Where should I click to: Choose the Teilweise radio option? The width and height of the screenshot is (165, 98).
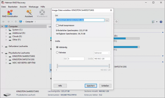tap(57, 53)
